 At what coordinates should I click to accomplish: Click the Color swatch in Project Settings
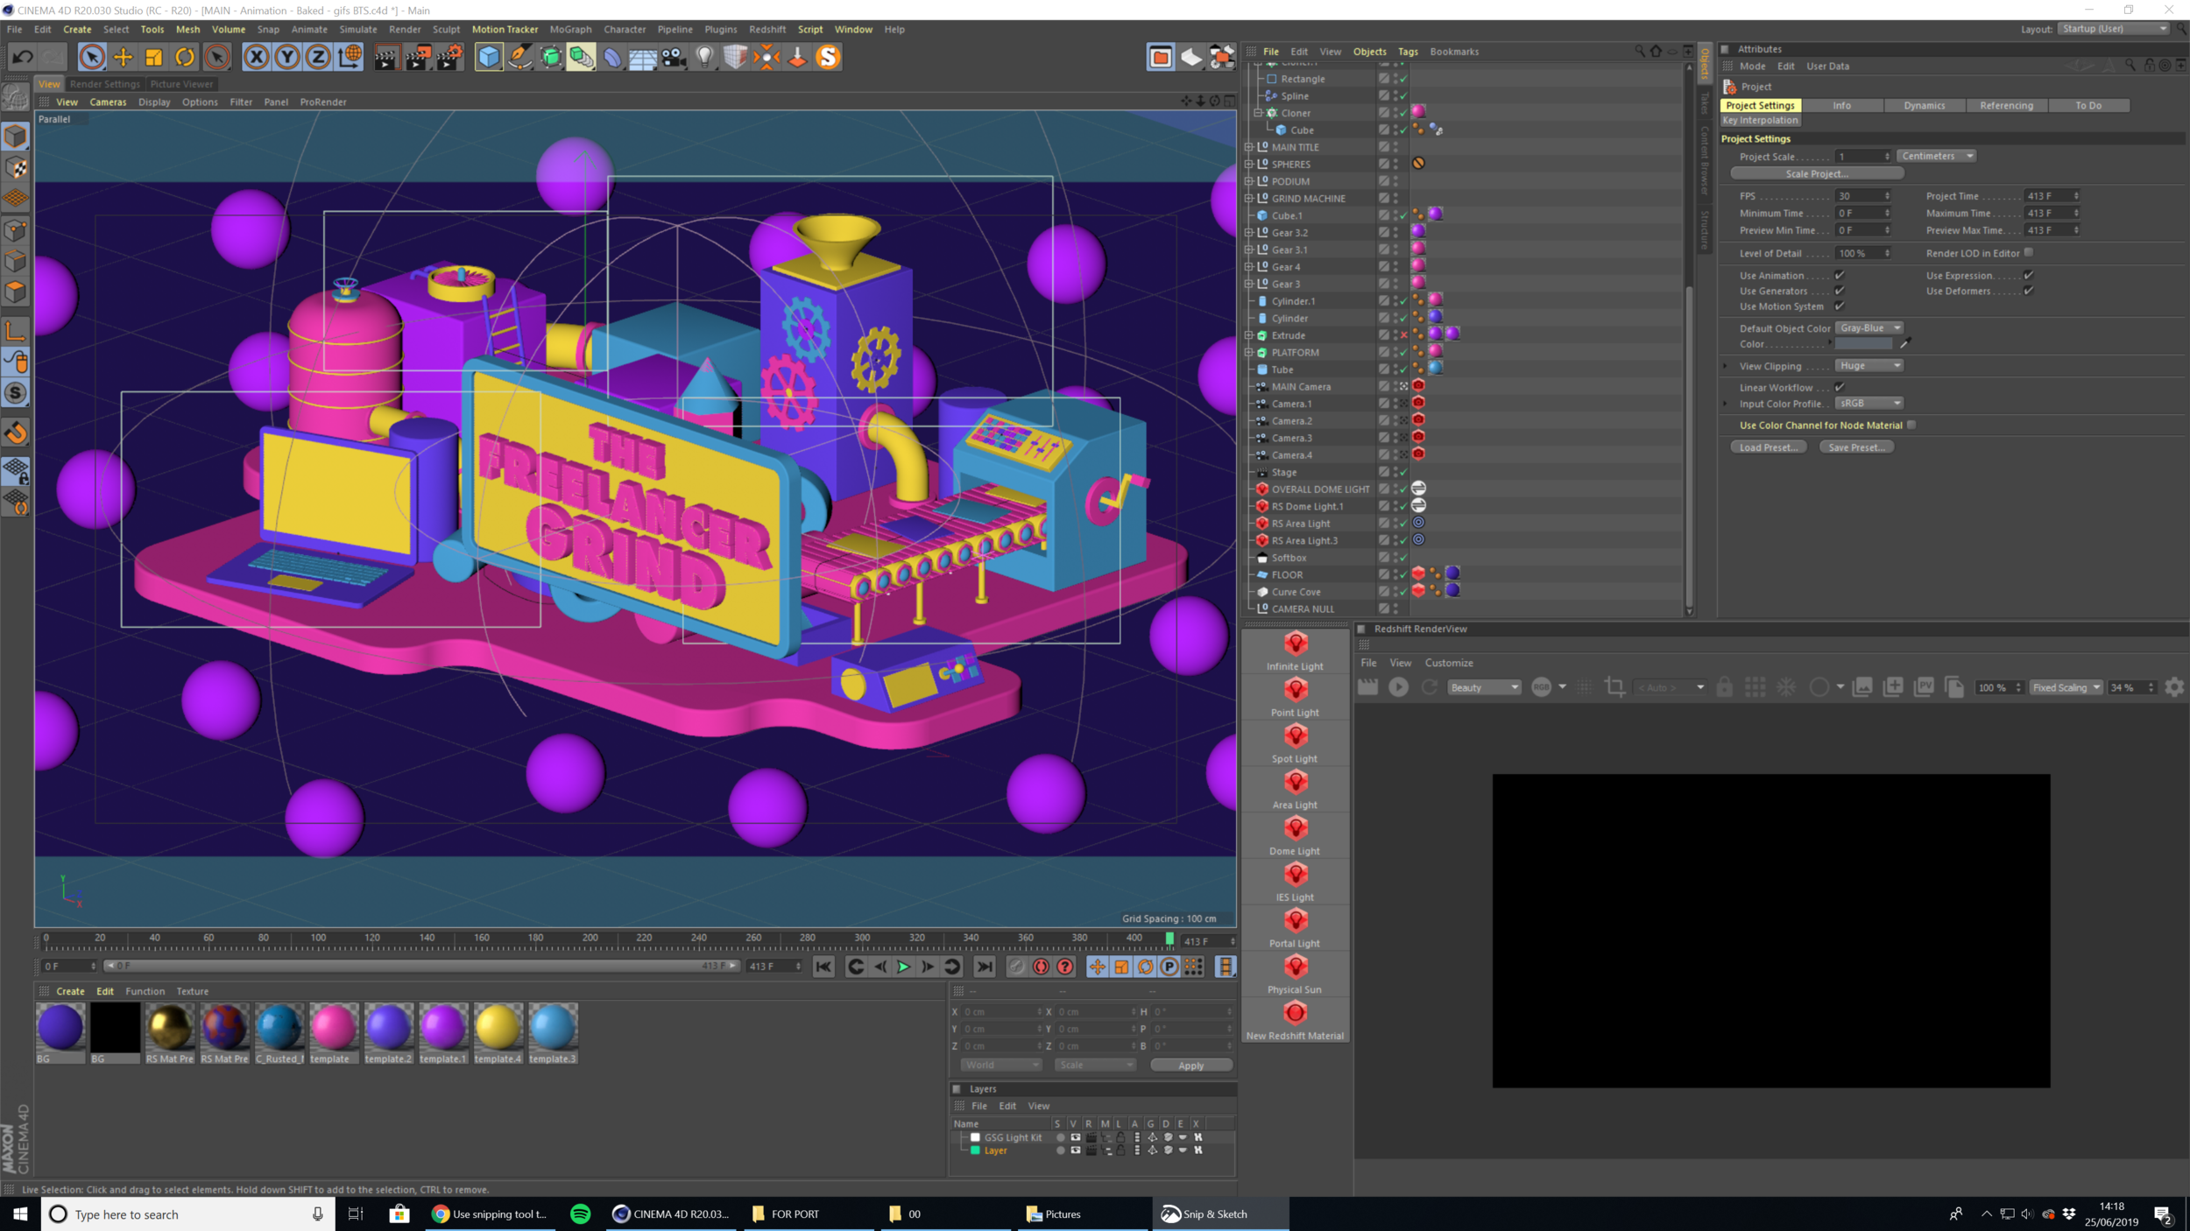pos(1863,344)
